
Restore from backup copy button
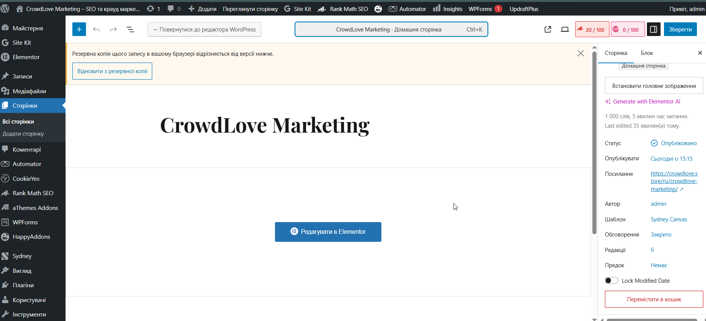tap(112, 71)
